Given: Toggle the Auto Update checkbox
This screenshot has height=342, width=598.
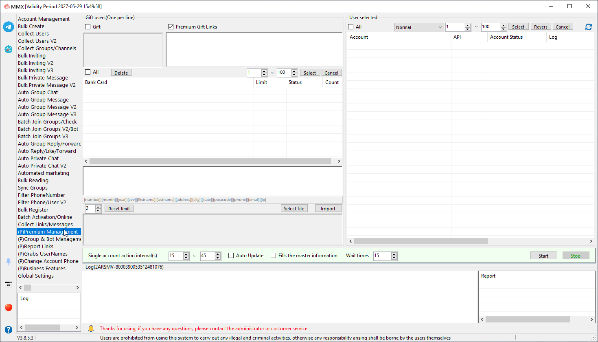Looking at the screenshot, I should coord(231,256).
